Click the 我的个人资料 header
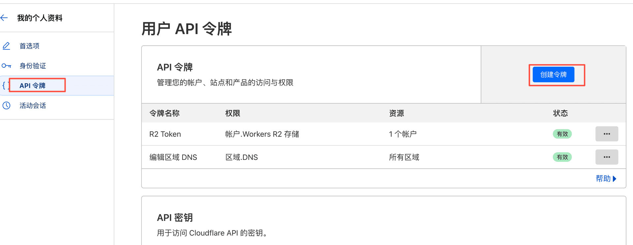 click(x=40, y=18)
